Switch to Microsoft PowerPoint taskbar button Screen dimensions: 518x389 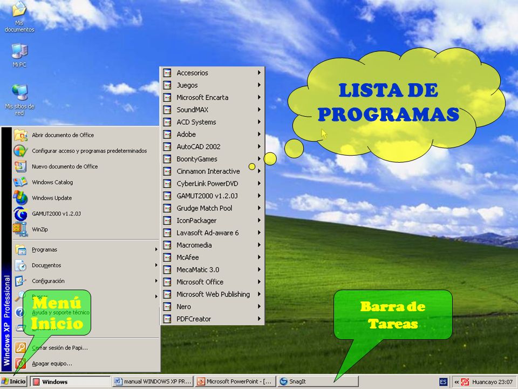pyautogui.click(x=235, y=382)
